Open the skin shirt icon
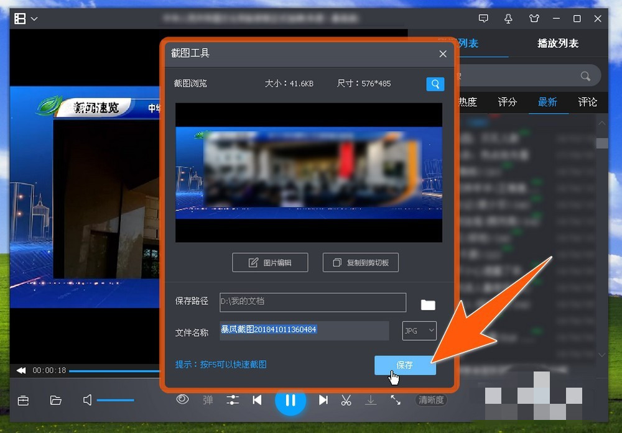 534,19
